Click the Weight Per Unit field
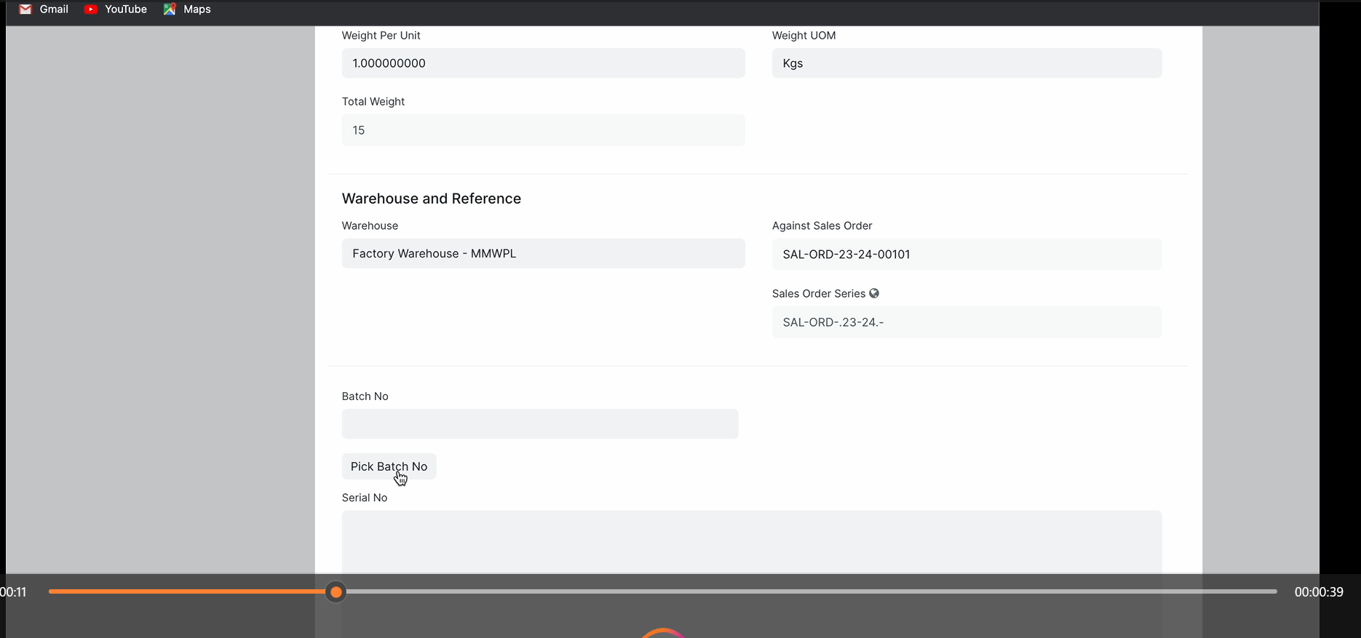The image size is (1361, 638). [543, 63]
